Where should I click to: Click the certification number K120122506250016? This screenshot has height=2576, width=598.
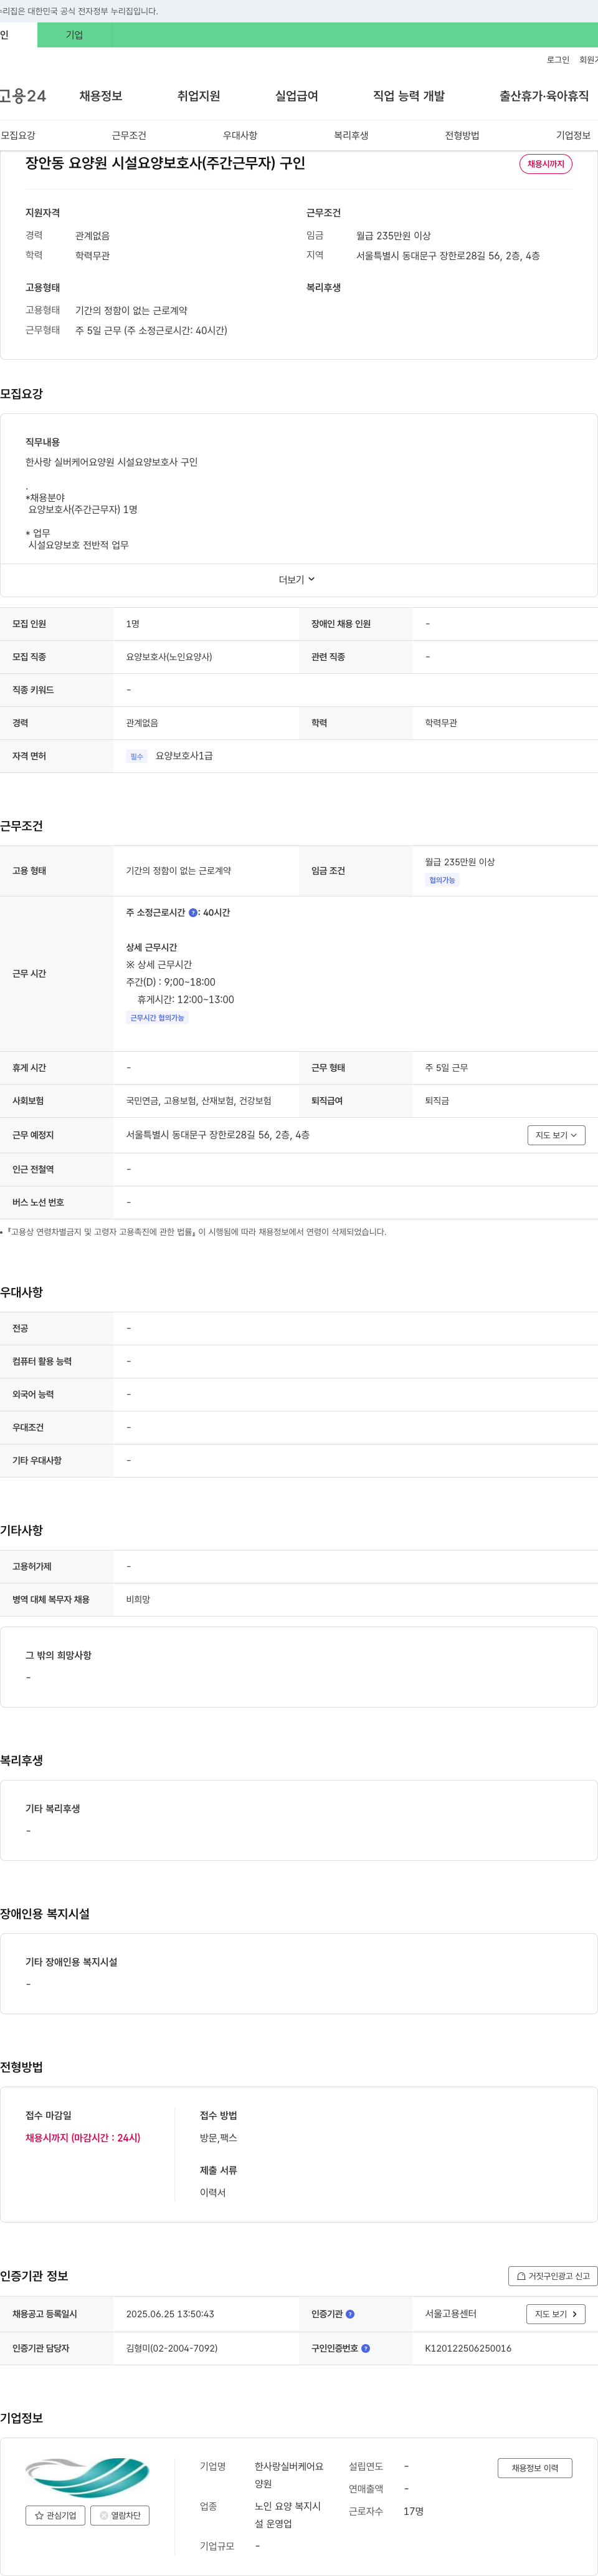coord(468,2348)
